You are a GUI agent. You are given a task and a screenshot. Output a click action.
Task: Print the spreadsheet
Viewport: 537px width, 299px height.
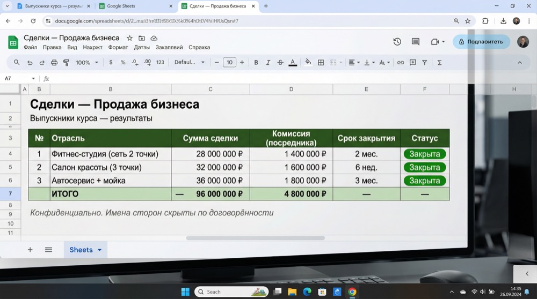click(54, 63)
